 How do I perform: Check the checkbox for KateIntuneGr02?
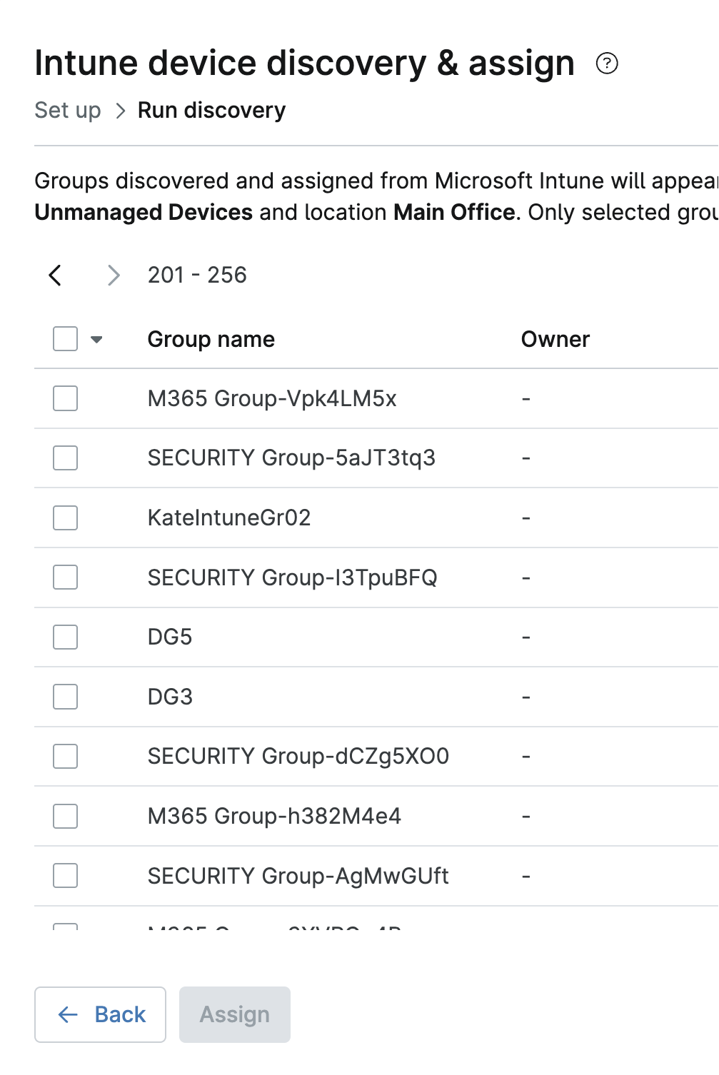[64, 518]
